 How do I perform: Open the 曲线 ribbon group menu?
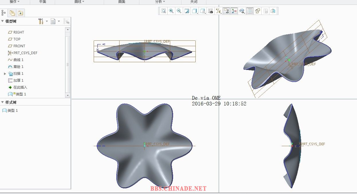(79, 2)
